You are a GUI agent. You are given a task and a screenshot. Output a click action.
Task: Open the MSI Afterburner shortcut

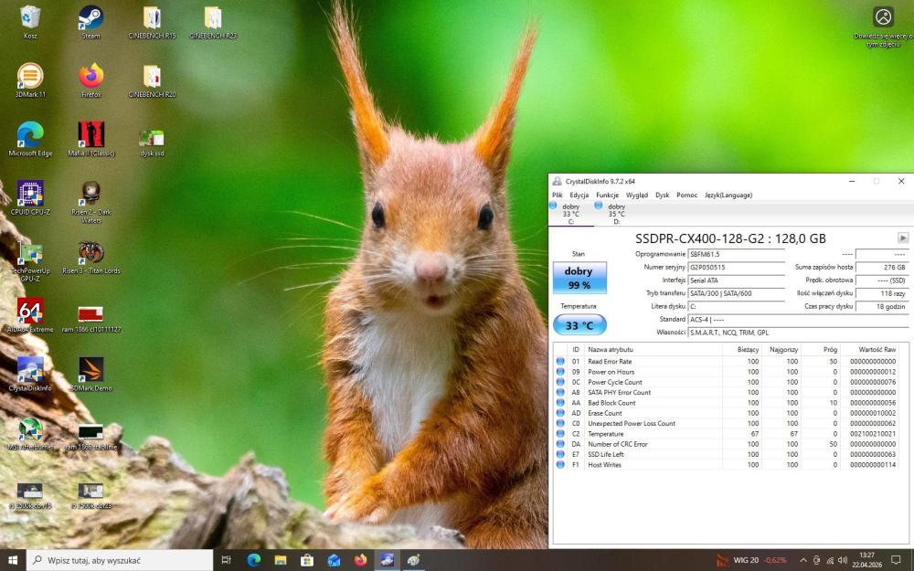click(30, 434)
